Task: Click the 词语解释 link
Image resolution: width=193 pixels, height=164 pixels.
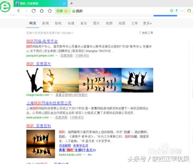Action: (x=65, y=146)
